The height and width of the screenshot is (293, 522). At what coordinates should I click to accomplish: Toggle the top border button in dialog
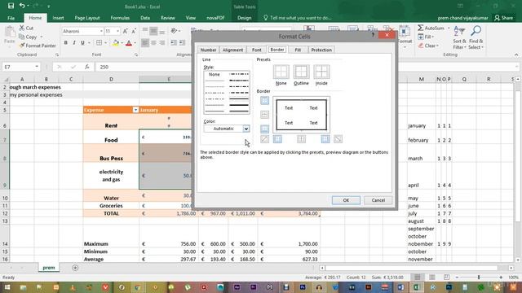pyautogui.click(x=264, y=100)
